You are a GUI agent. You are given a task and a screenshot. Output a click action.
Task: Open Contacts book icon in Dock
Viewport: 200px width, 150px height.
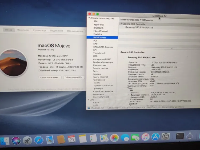[61, 139]
